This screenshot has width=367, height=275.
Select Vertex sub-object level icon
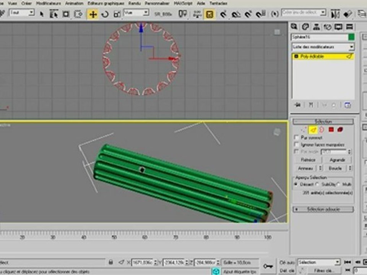pyautogui.click(x=303, y=129)
